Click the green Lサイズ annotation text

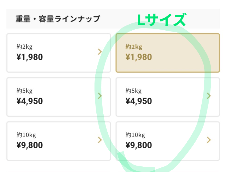[161, 20]
